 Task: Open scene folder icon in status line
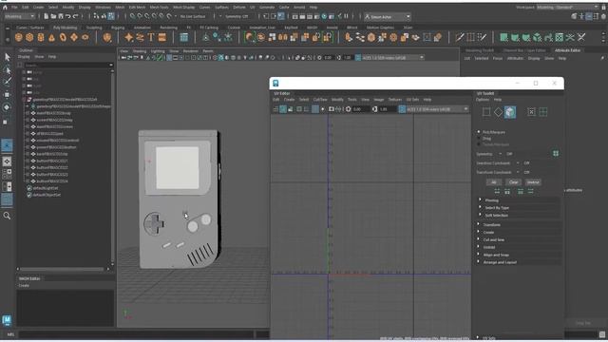53,16
